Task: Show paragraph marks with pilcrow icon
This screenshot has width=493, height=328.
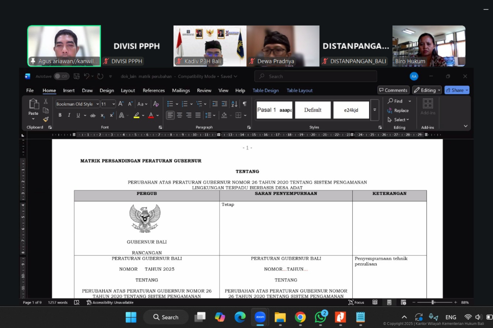Action: coord(245,104)
